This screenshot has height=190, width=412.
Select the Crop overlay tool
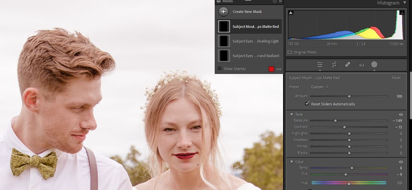click(334, 65)
